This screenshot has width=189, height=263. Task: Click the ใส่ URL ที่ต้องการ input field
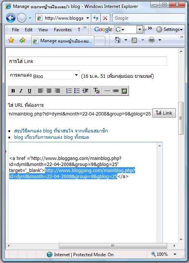80,114
